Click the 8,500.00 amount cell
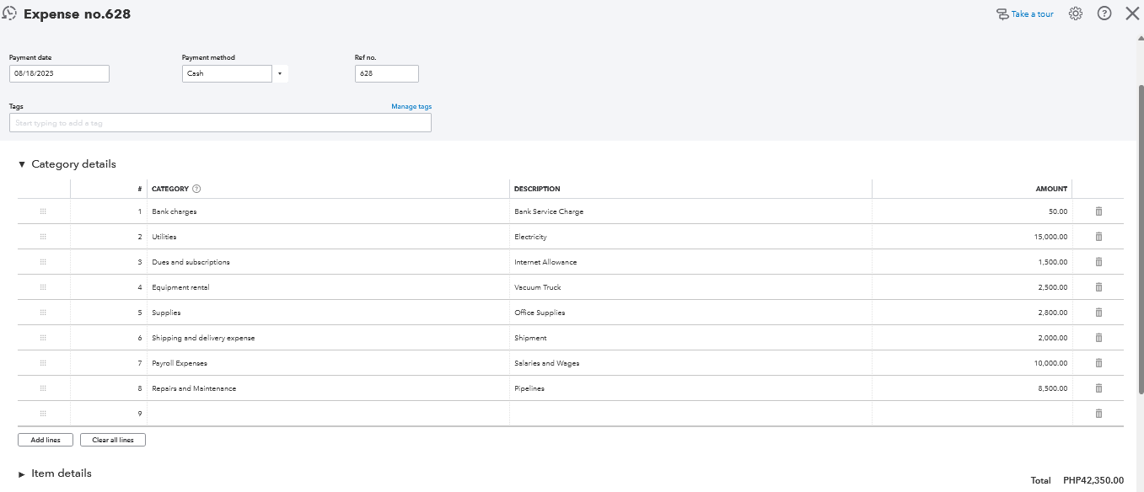The image size is (1144, 492). 972,388
